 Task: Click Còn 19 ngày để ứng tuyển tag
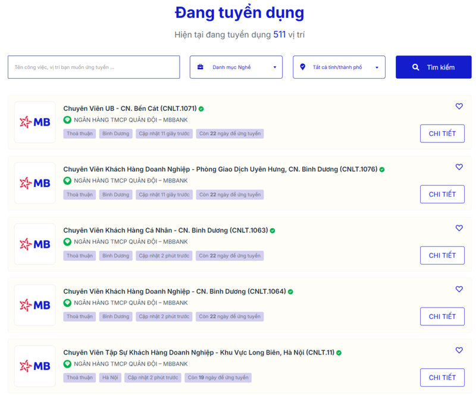click(218, 378)
